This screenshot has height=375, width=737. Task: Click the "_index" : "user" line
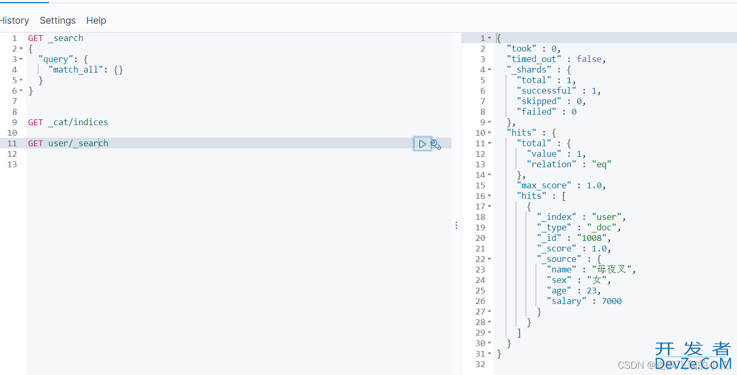tap(581, 217)
